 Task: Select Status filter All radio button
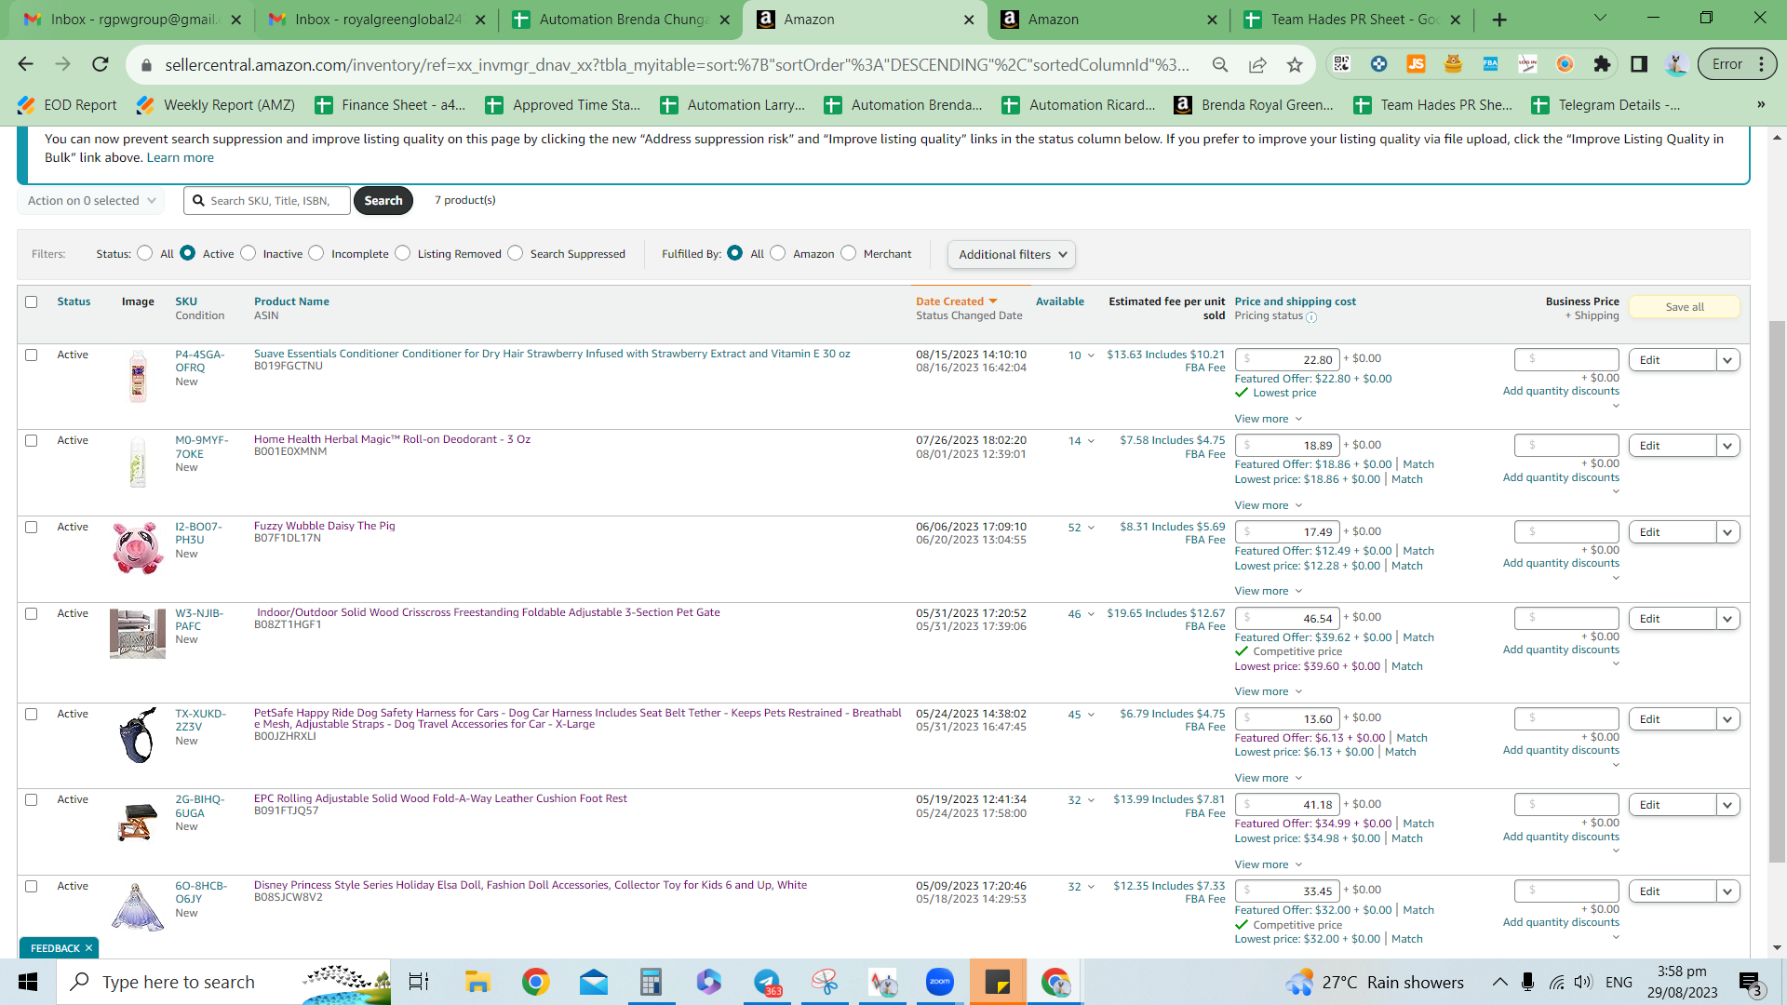[x=145, y=253]
